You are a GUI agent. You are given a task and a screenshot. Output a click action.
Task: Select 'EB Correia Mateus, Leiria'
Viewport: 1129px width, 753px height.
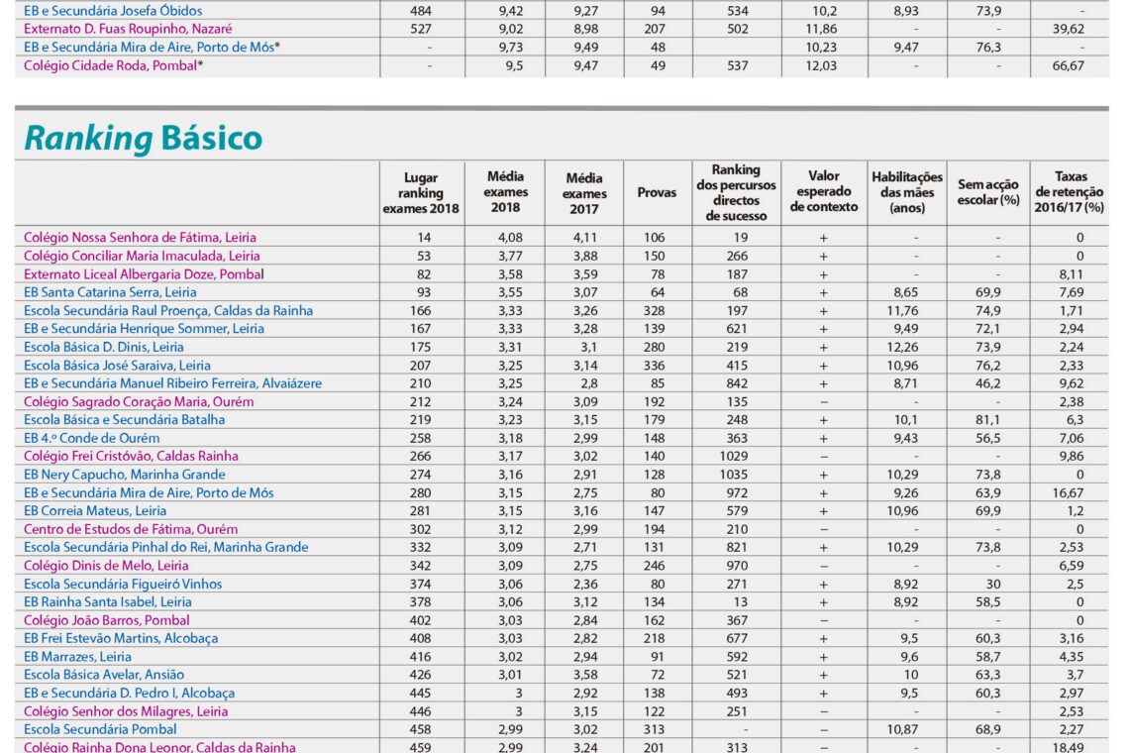(x=95, y=511)
